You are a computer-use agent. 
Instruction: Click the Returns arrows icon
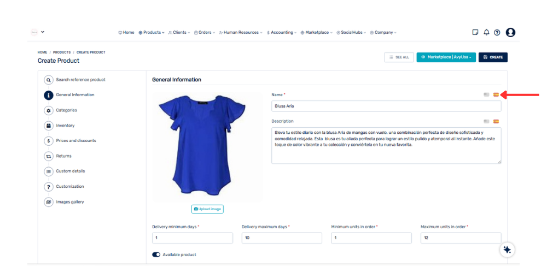(x=49, y=156)
